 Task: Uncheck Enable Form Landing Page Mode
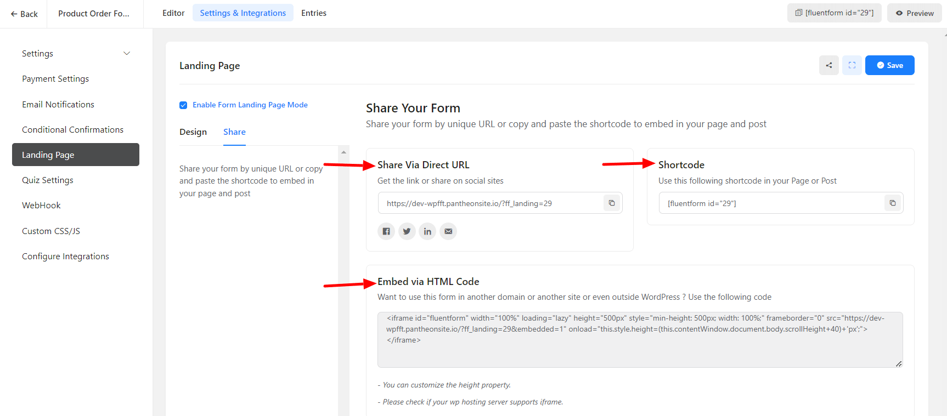point(183,105)
